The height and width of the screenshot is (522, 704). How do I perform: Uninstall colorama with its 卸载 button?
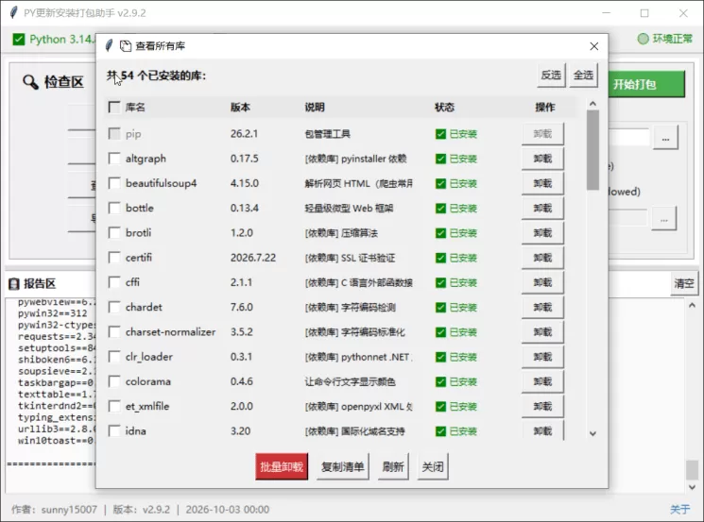click(542, 381)
